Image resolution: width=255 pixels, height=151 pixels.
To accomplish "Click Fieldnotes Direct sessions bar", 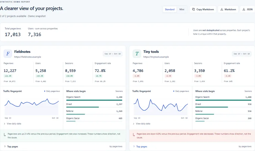I will [x=82, y=107].
